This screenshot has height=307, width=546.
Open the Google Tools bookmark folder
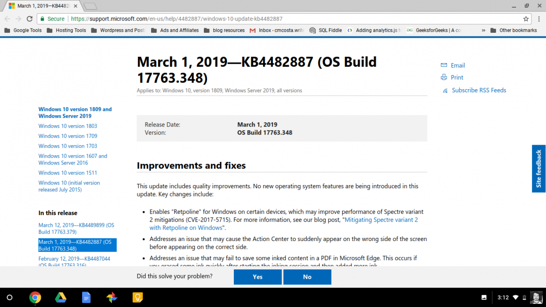click(x=23, y=30)
